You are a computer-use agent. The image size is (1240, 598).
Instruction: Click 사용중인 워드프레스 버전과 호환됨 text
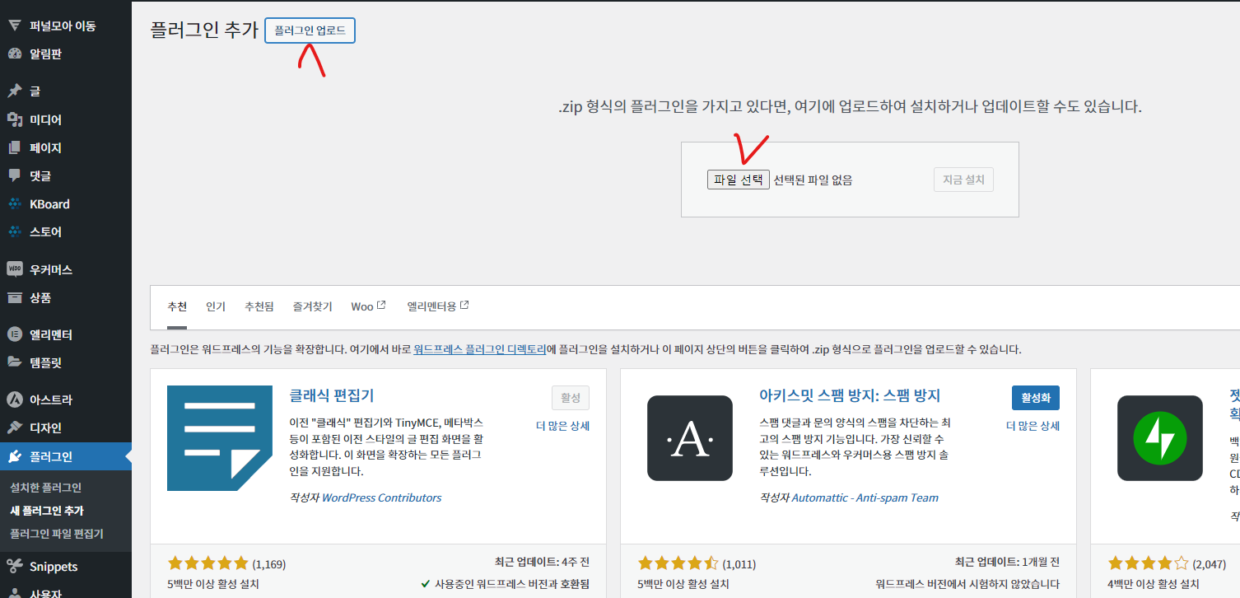(x=512, y=584)
